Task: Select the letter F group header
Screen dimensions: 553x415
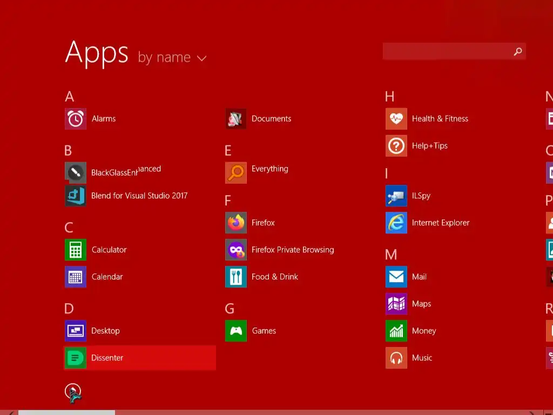Action: (x=228, y=201)
